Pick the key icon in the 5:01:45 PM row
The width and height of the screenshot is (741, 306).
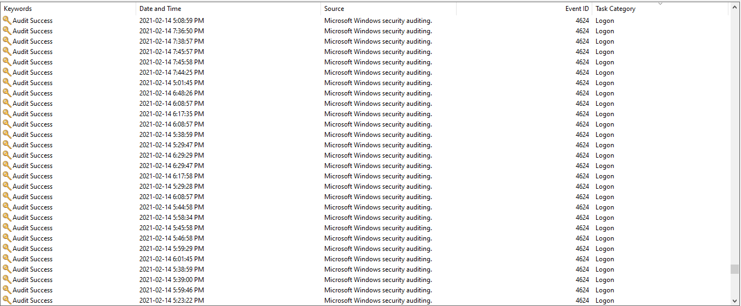click(7, 83)
